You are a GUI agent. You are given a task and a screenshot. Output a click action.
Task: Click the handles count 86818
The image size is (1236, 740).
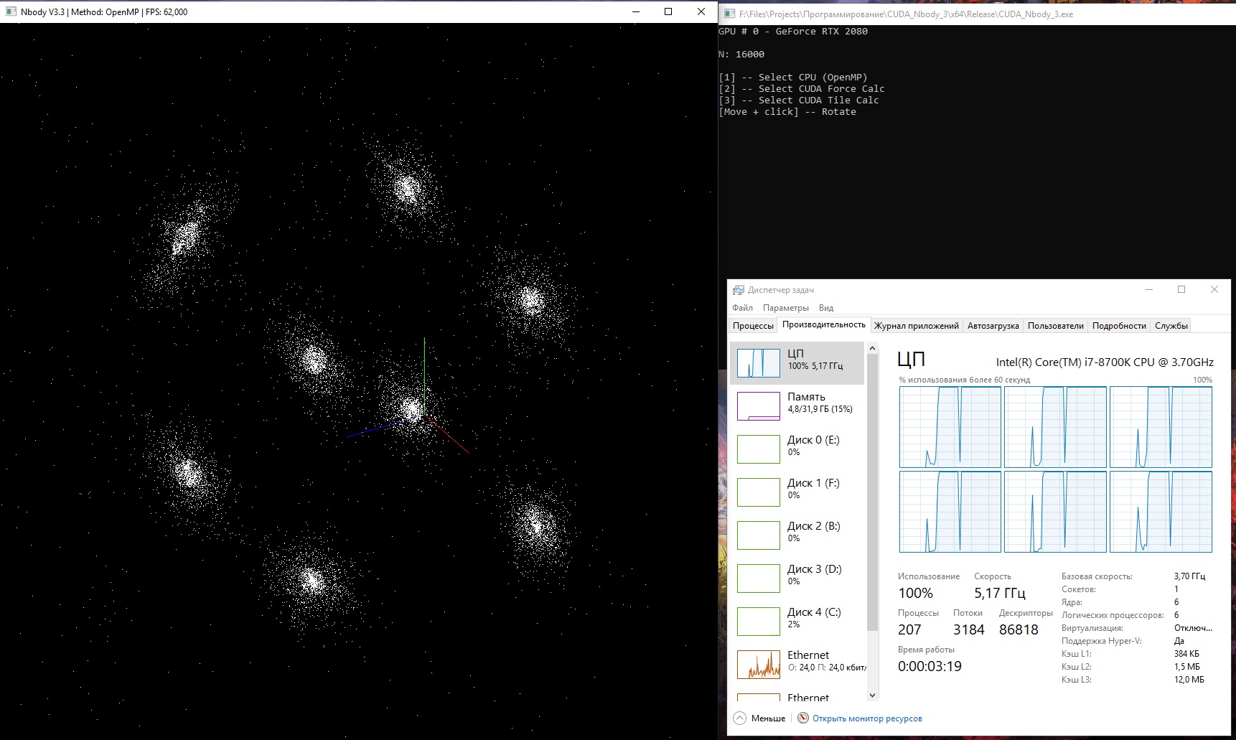(1019, 629)
